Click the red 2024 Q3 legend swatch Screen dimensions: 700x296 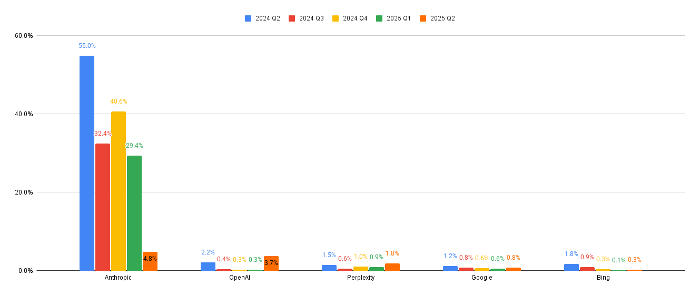click(292, 18)
